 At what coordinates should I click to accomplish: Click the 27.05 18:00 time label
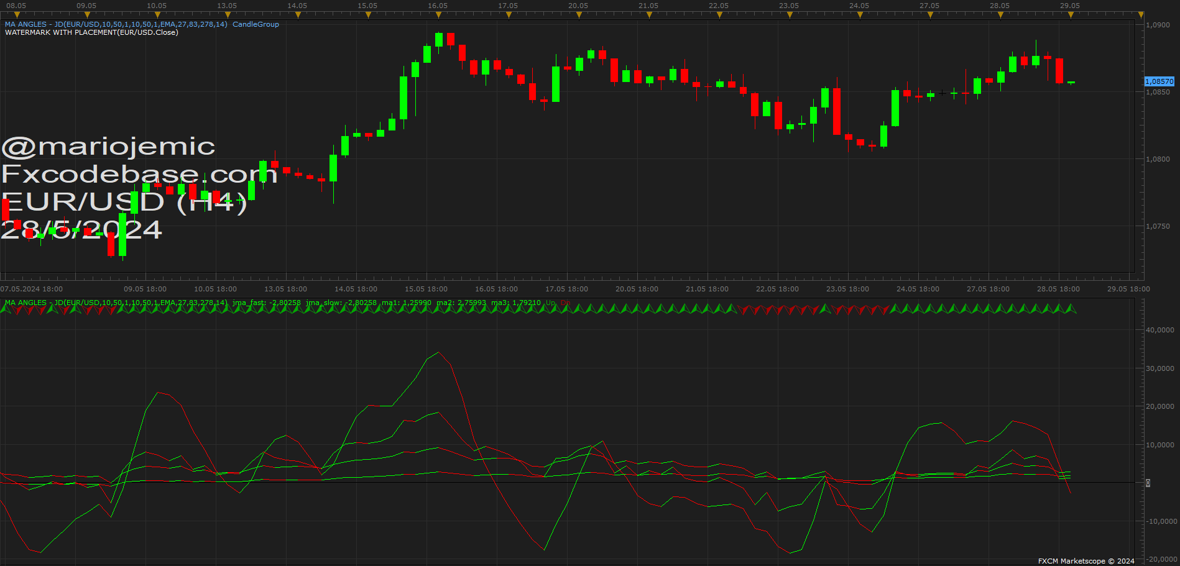click(988, 289)
